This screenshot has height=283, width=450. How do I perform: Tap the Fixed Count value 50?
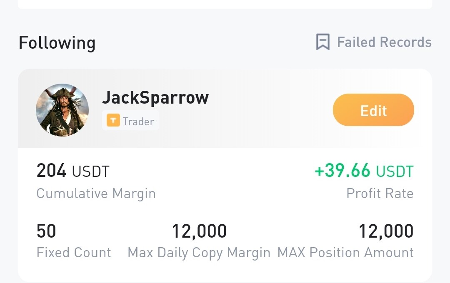click(x=46, y=231)
